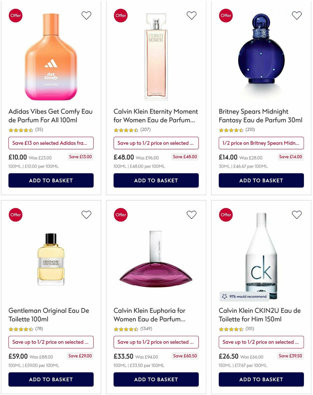The height and width of the screenshot is (395, 313).
Task: Click the recommend star icon on CKIN2U
Action: coord(225,296)
